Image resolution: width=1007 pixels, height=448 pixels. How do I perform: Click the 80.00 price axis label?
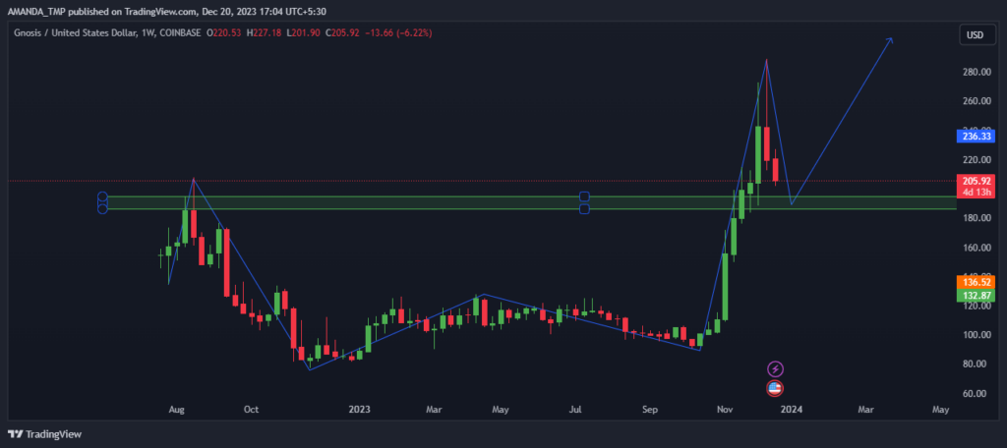(x=975, y=364)
